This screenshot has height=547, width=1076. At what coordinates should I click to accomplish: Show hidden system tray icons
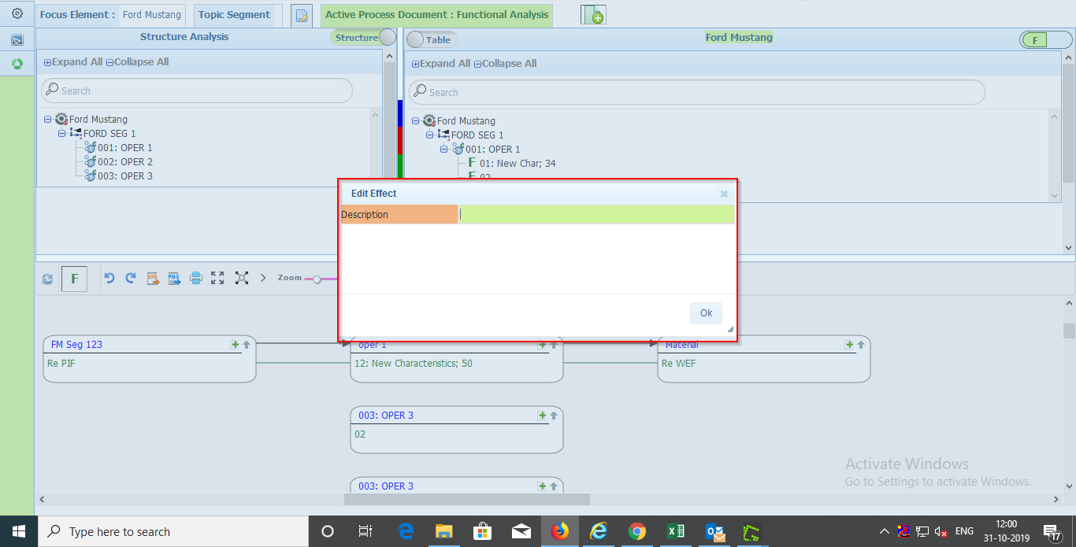(884, 531)
